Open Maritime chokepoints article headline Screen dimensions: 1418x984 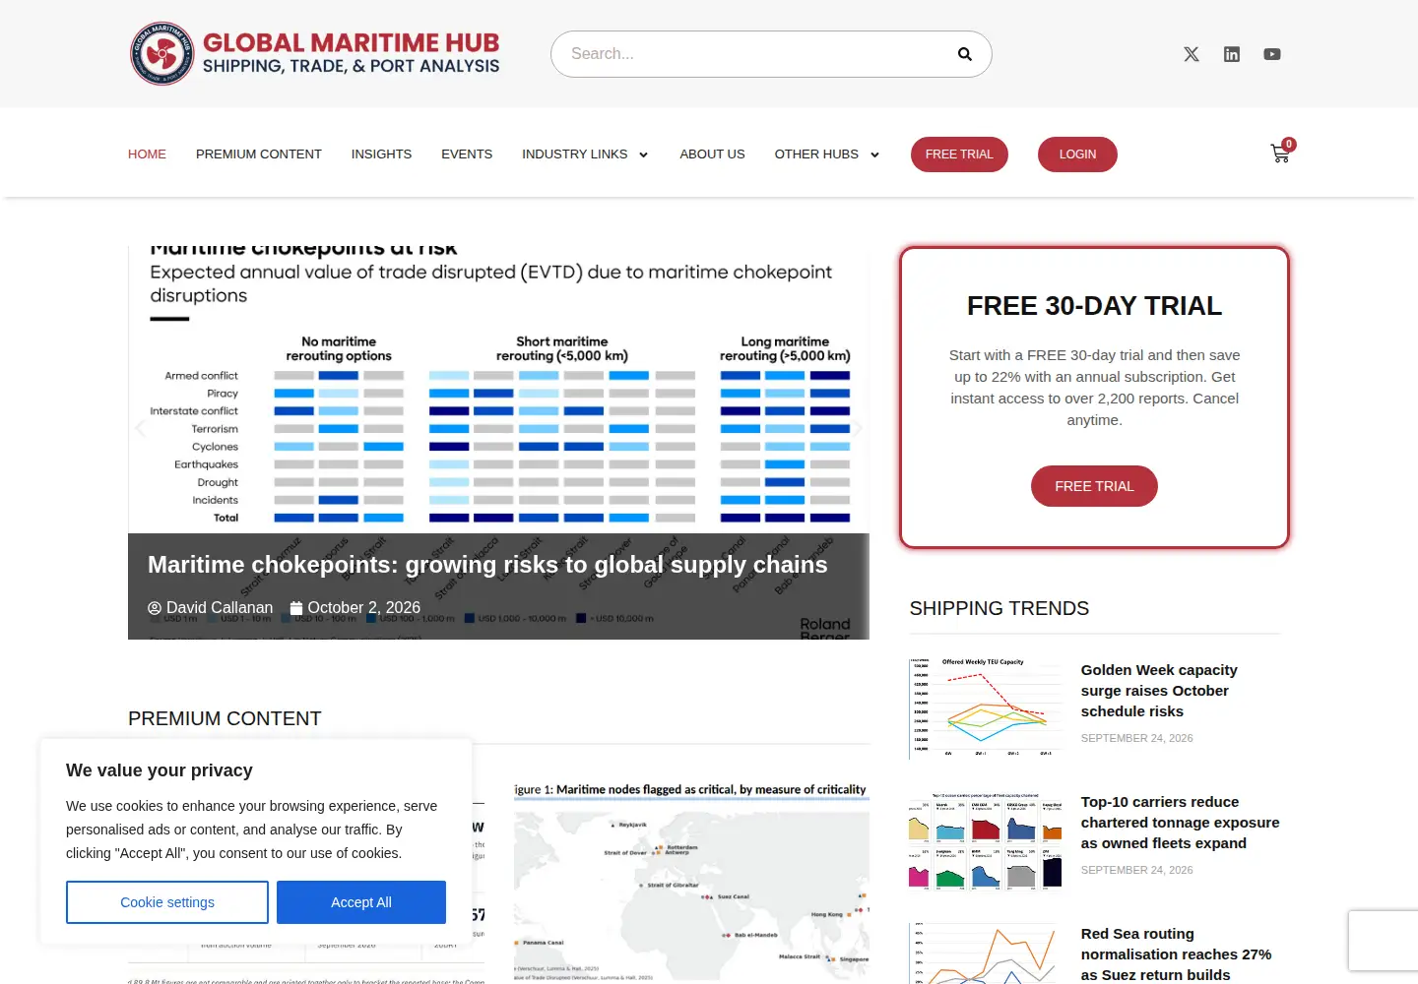(487, 565)
